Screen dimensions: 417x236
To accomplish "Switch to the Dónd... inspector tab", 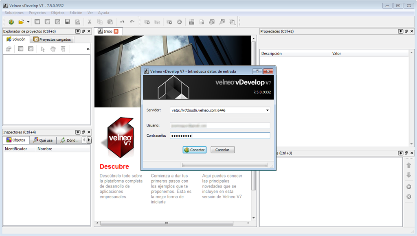I will pos(69,140).
